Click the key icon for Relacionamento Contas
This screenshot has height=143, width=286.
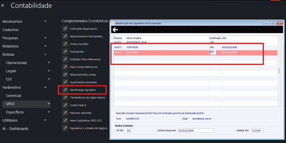click(65, 75)
